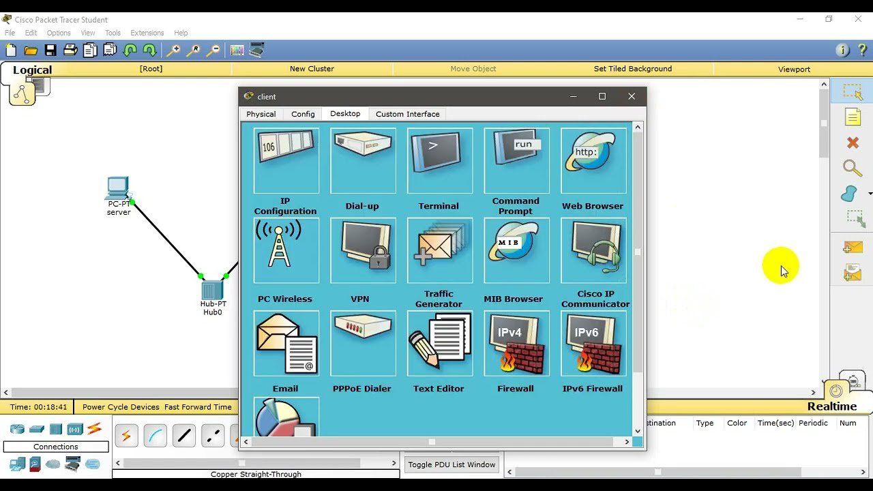Click New Cluster button
This screenshot has width=873, height=491.
coord(312,69)
